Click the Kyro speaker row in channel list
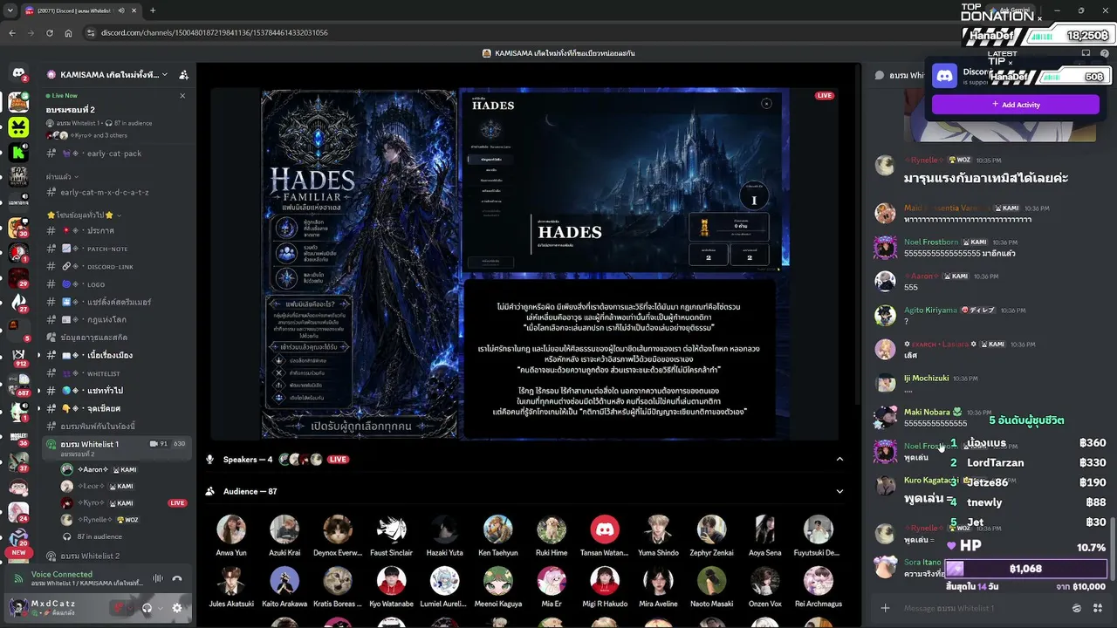The height and width of the screenshot is (628, 1117). click(122, 503)
